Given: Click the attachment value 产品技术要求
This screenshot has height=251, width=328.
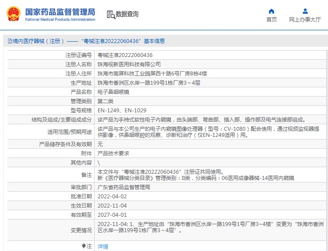Looking at the screenshot, I should point(113,154).
